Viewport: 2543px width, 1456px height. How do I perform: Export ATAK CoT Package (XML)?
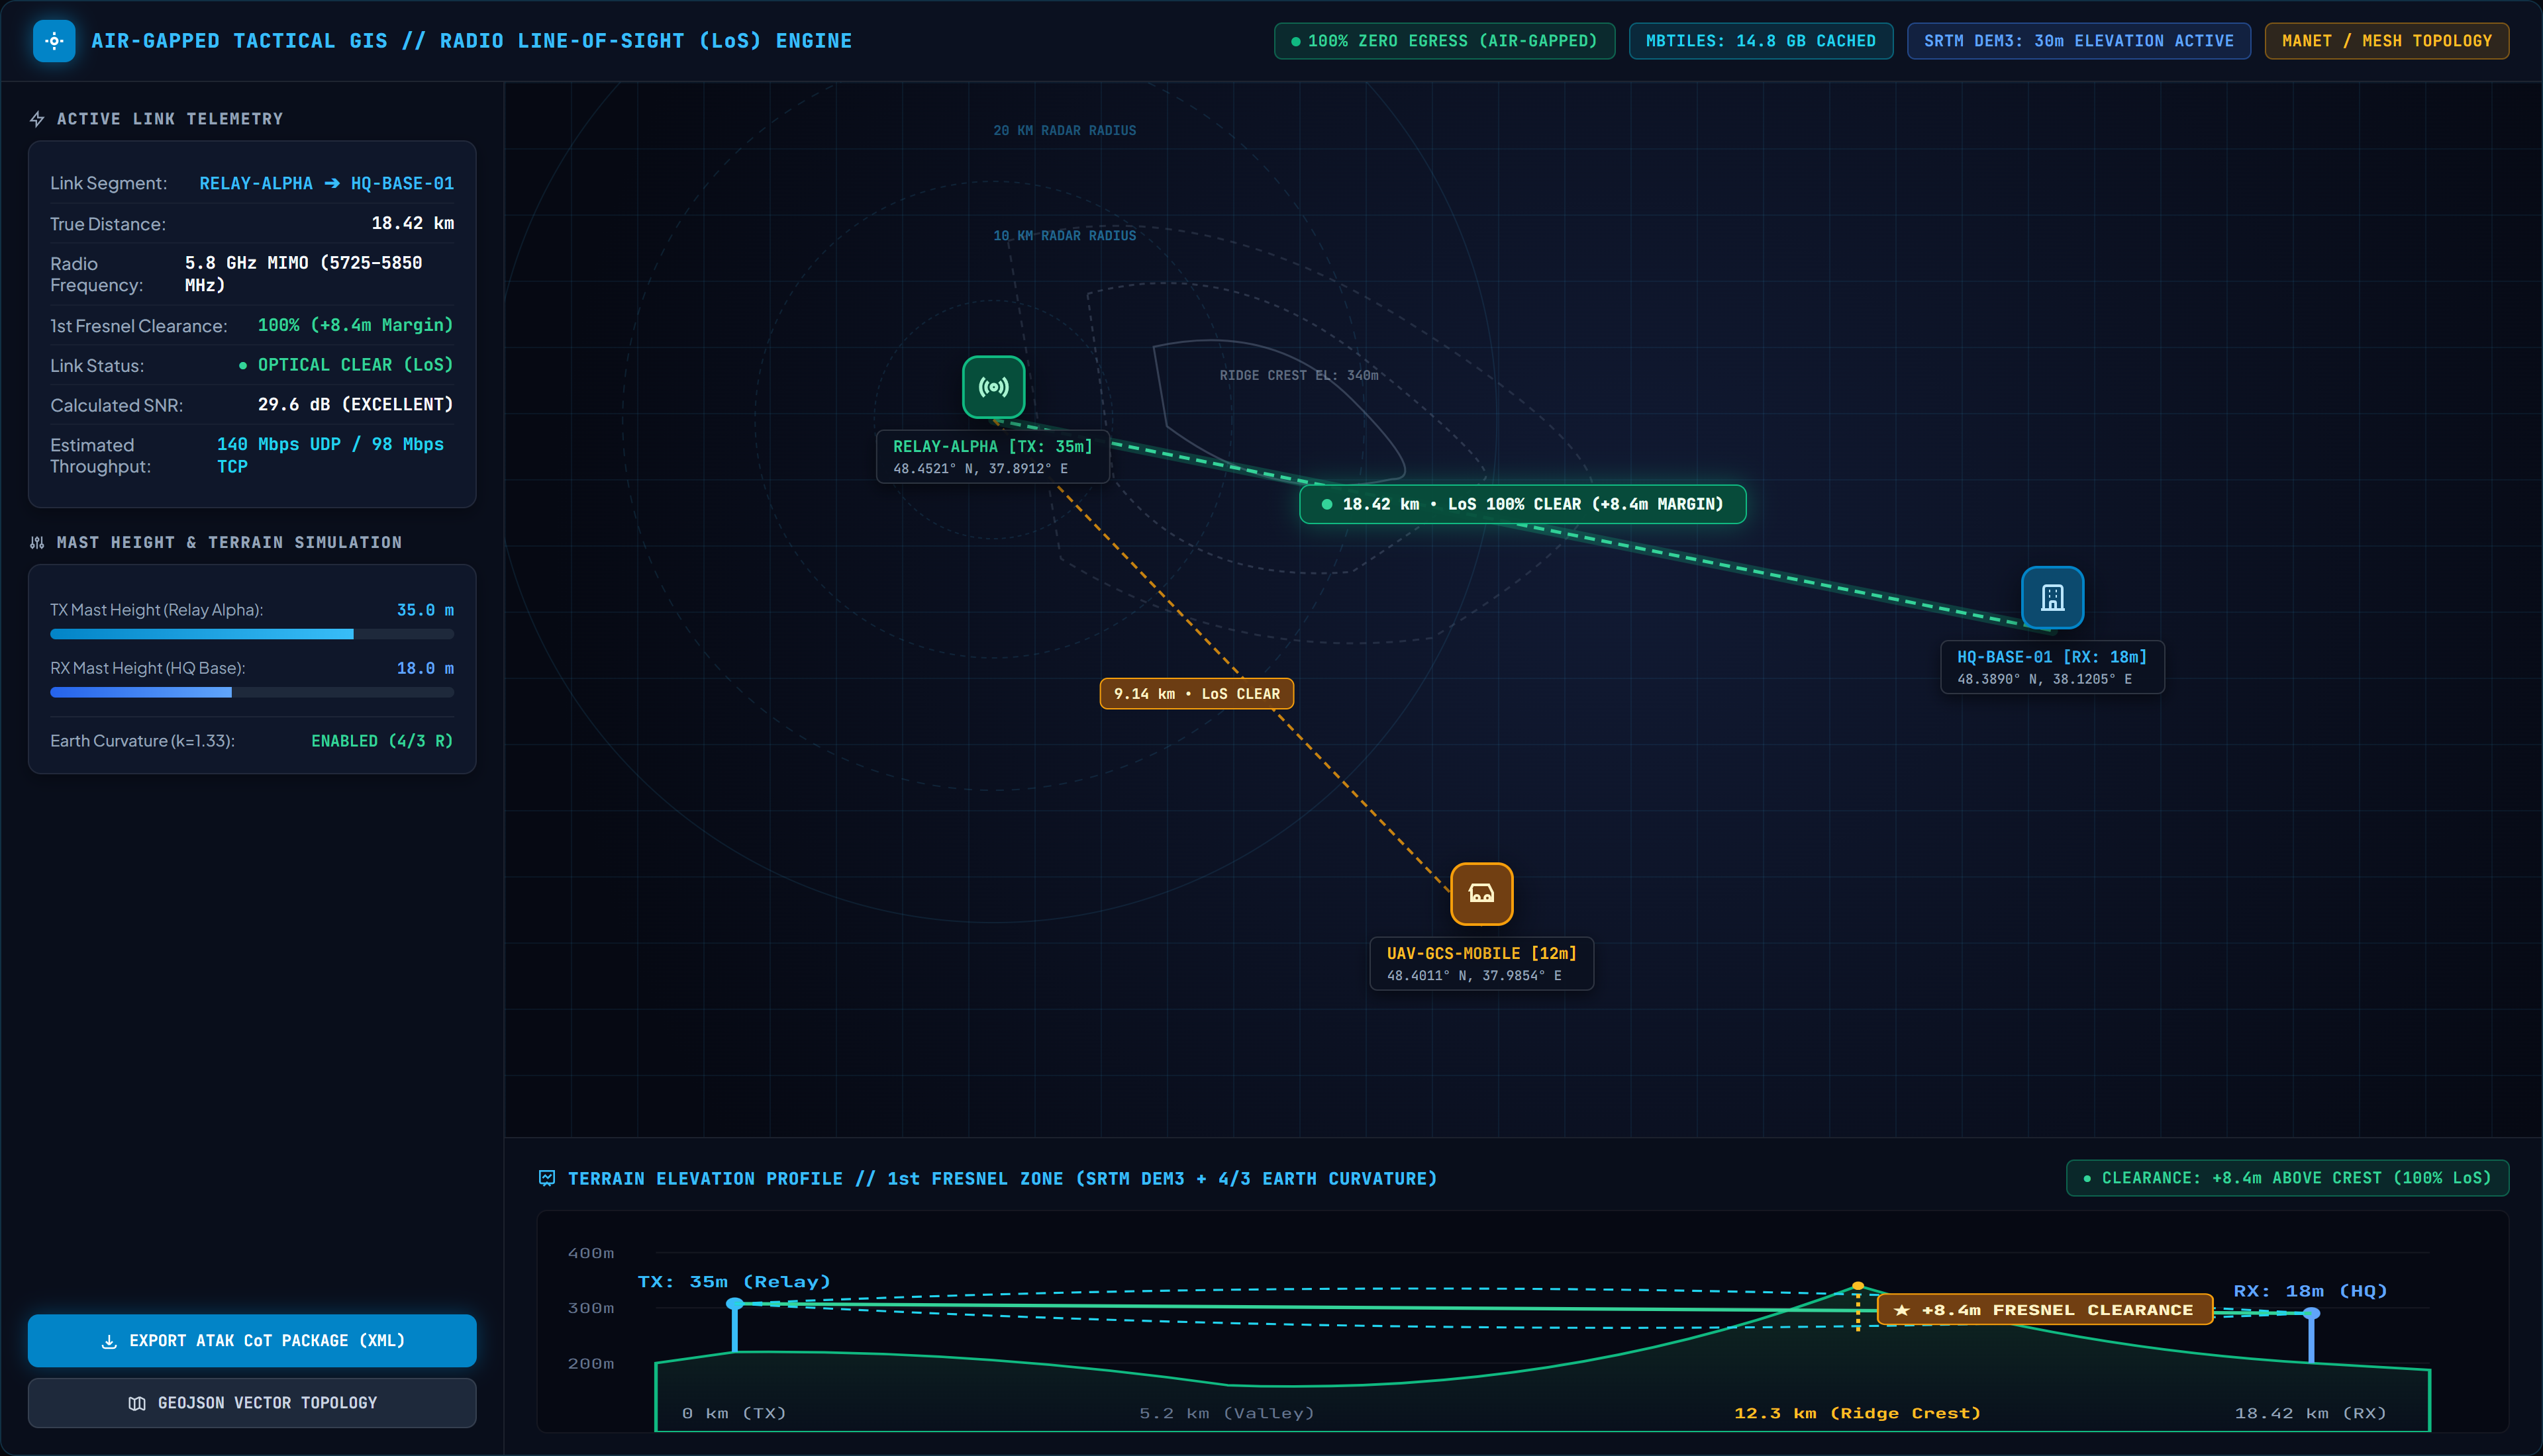point(252,1341)
